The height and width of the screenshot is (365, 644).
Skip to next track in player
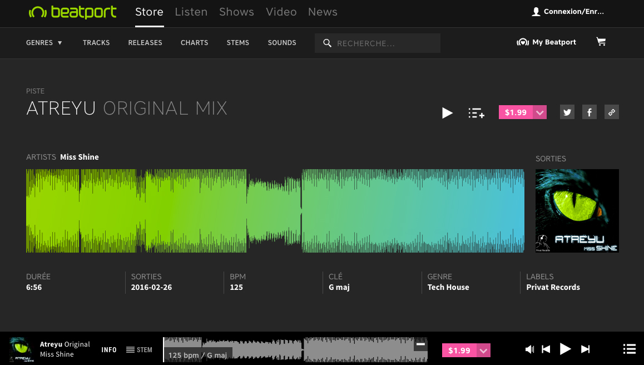[x=585, y=349]
